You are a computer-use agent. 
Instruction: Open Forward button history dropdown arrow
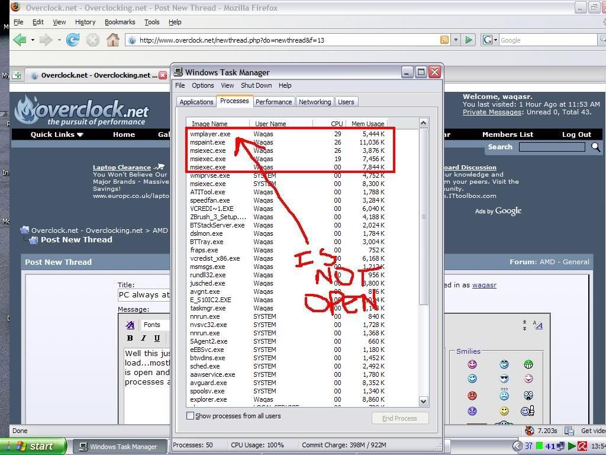click(x=59, y=40)
